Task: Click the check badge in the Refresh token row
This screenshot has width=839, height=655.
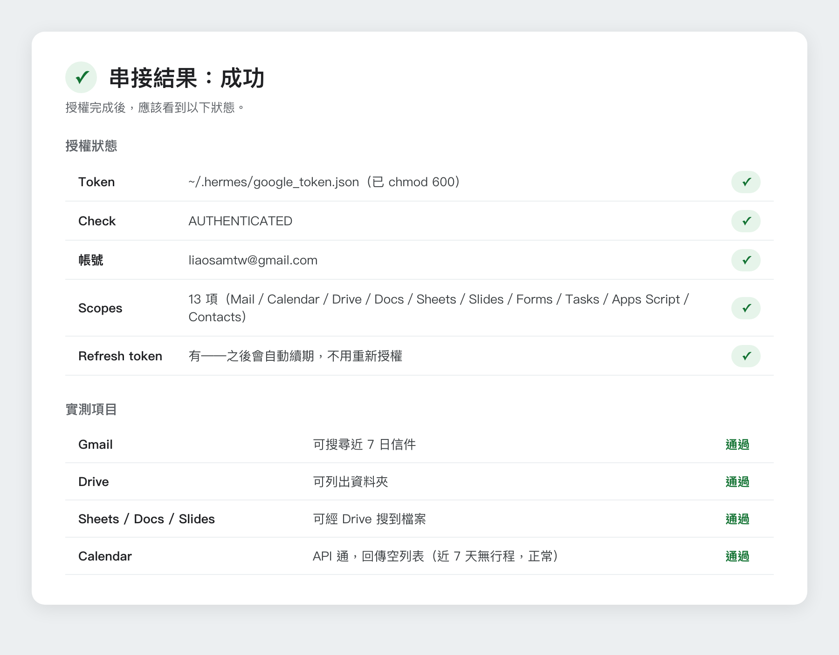Action: (x=746, y=356)
